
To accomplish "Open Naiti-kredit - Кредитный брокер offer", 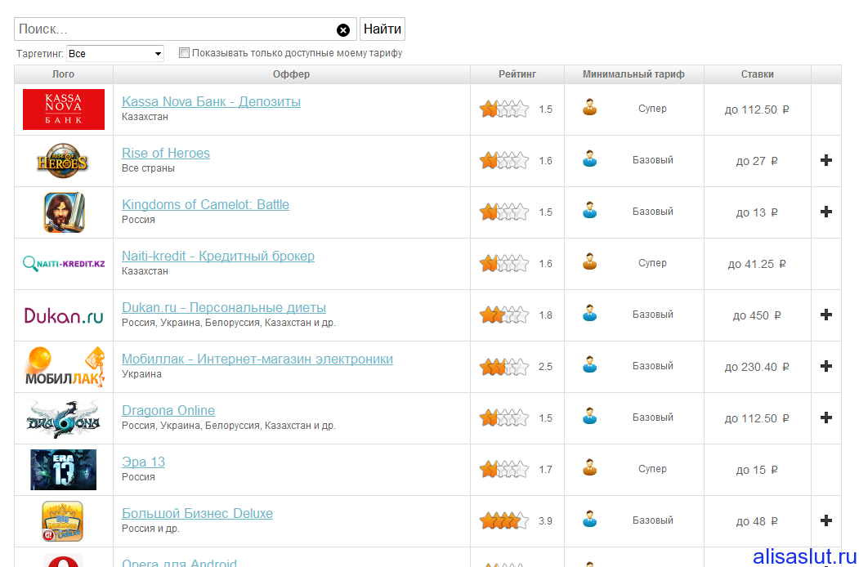I will [218, 256].
